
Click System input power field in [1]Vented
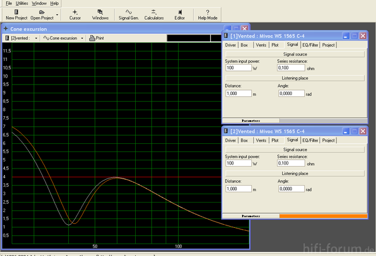click(x=237, y=68)
